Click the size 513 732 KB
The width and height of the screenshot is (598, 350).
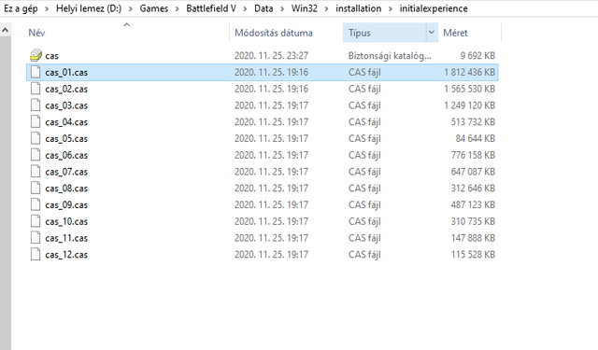[x=473, y=122]
